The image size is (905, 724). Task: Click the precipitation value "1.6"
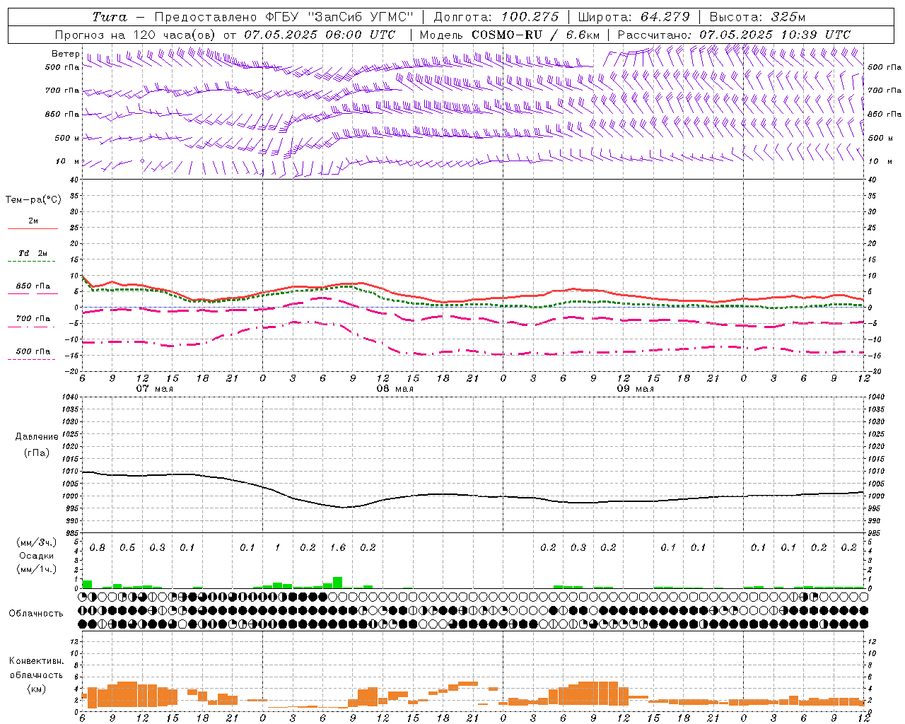point(338,548)
